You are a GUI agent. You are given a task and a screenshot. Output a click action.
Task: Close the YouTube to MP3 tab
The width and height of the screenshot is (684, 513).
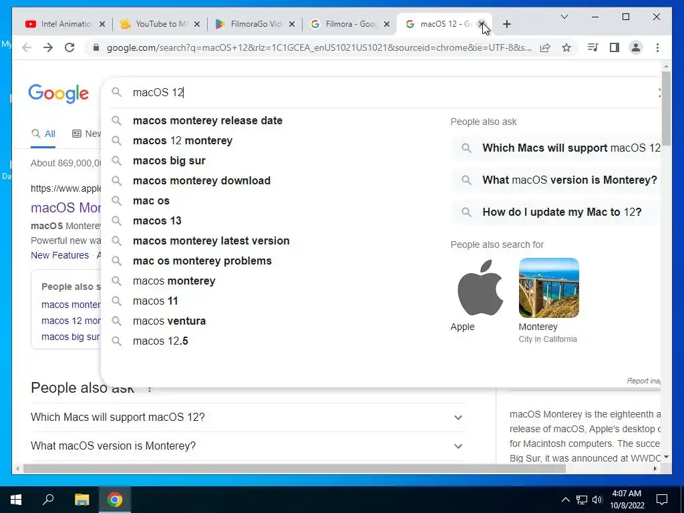coord(197,25)
